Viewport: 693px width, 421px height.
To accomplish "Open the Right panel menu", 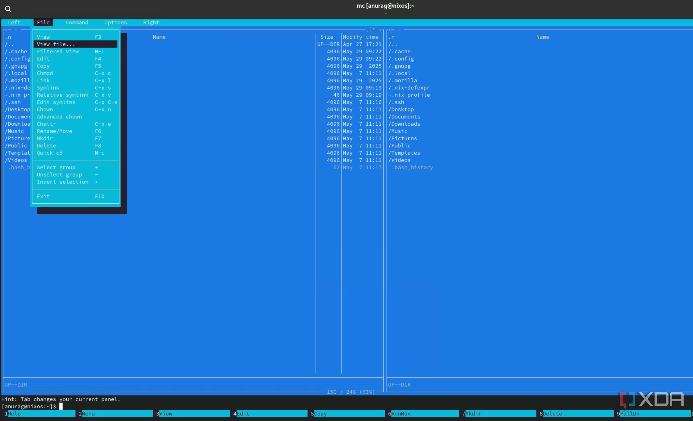I will click(x=151, y=22).
